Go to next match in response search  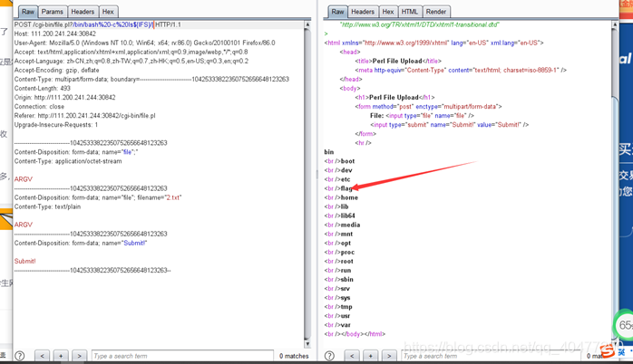(389, 356)
